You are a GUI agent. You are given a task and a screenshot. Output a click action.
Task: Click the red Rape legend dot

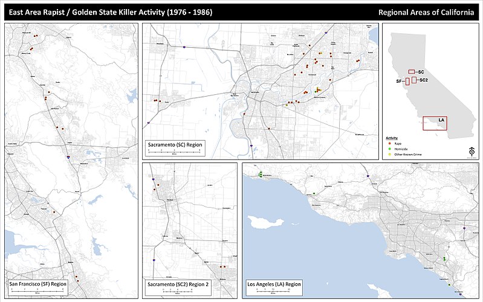(x=389, y=143)
